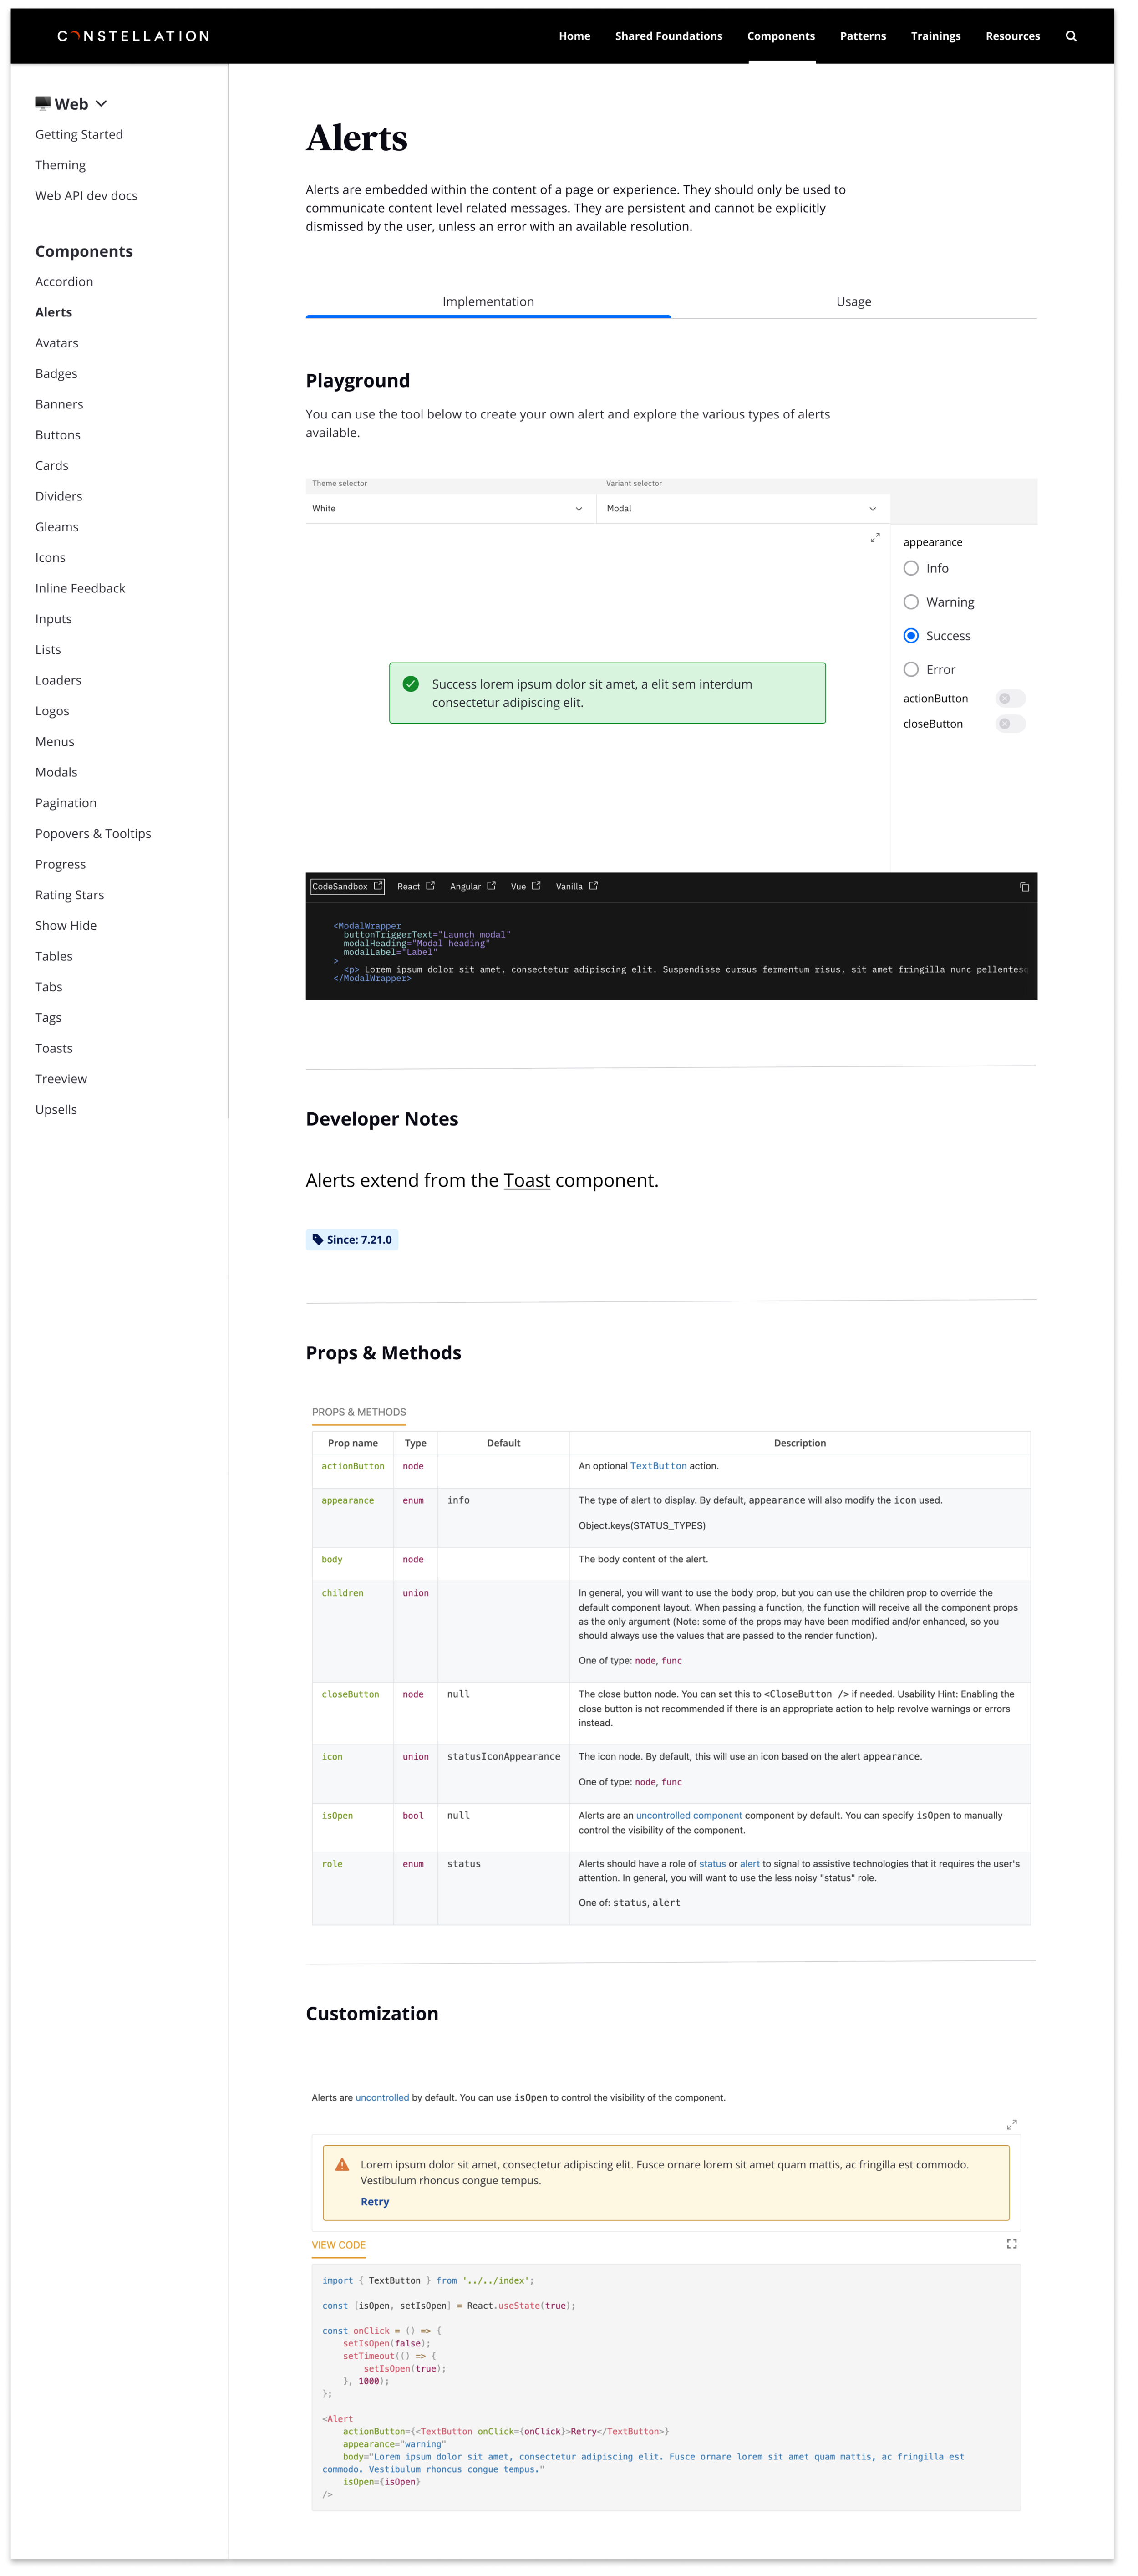The image size is (1138, 2576).
Task: Turn on the actionButton switch
Action: coord(1010,699)
